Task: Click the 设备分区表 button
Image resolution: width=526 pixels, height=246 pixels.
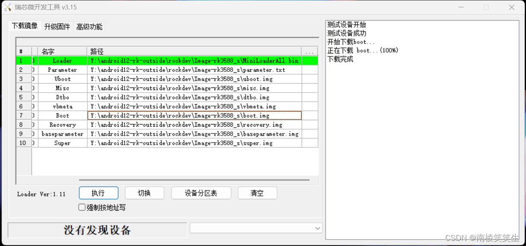Action: 201,193
